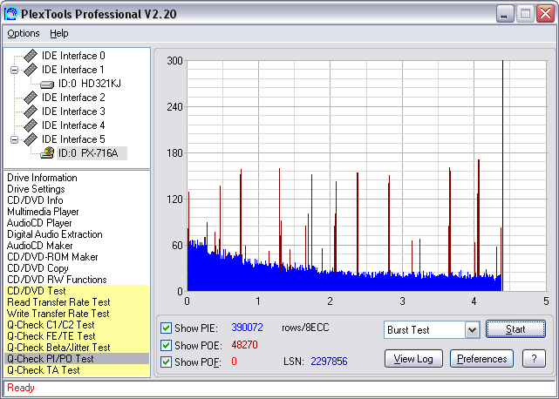Select Q-Check FE/TE Test entry
The image size is (559, 399).
pyautogui.click(x=77, y=336)
